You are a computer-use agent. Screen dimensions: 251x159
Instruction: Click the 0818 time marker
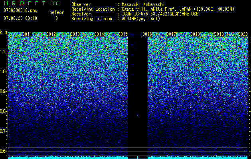(195, 34)
